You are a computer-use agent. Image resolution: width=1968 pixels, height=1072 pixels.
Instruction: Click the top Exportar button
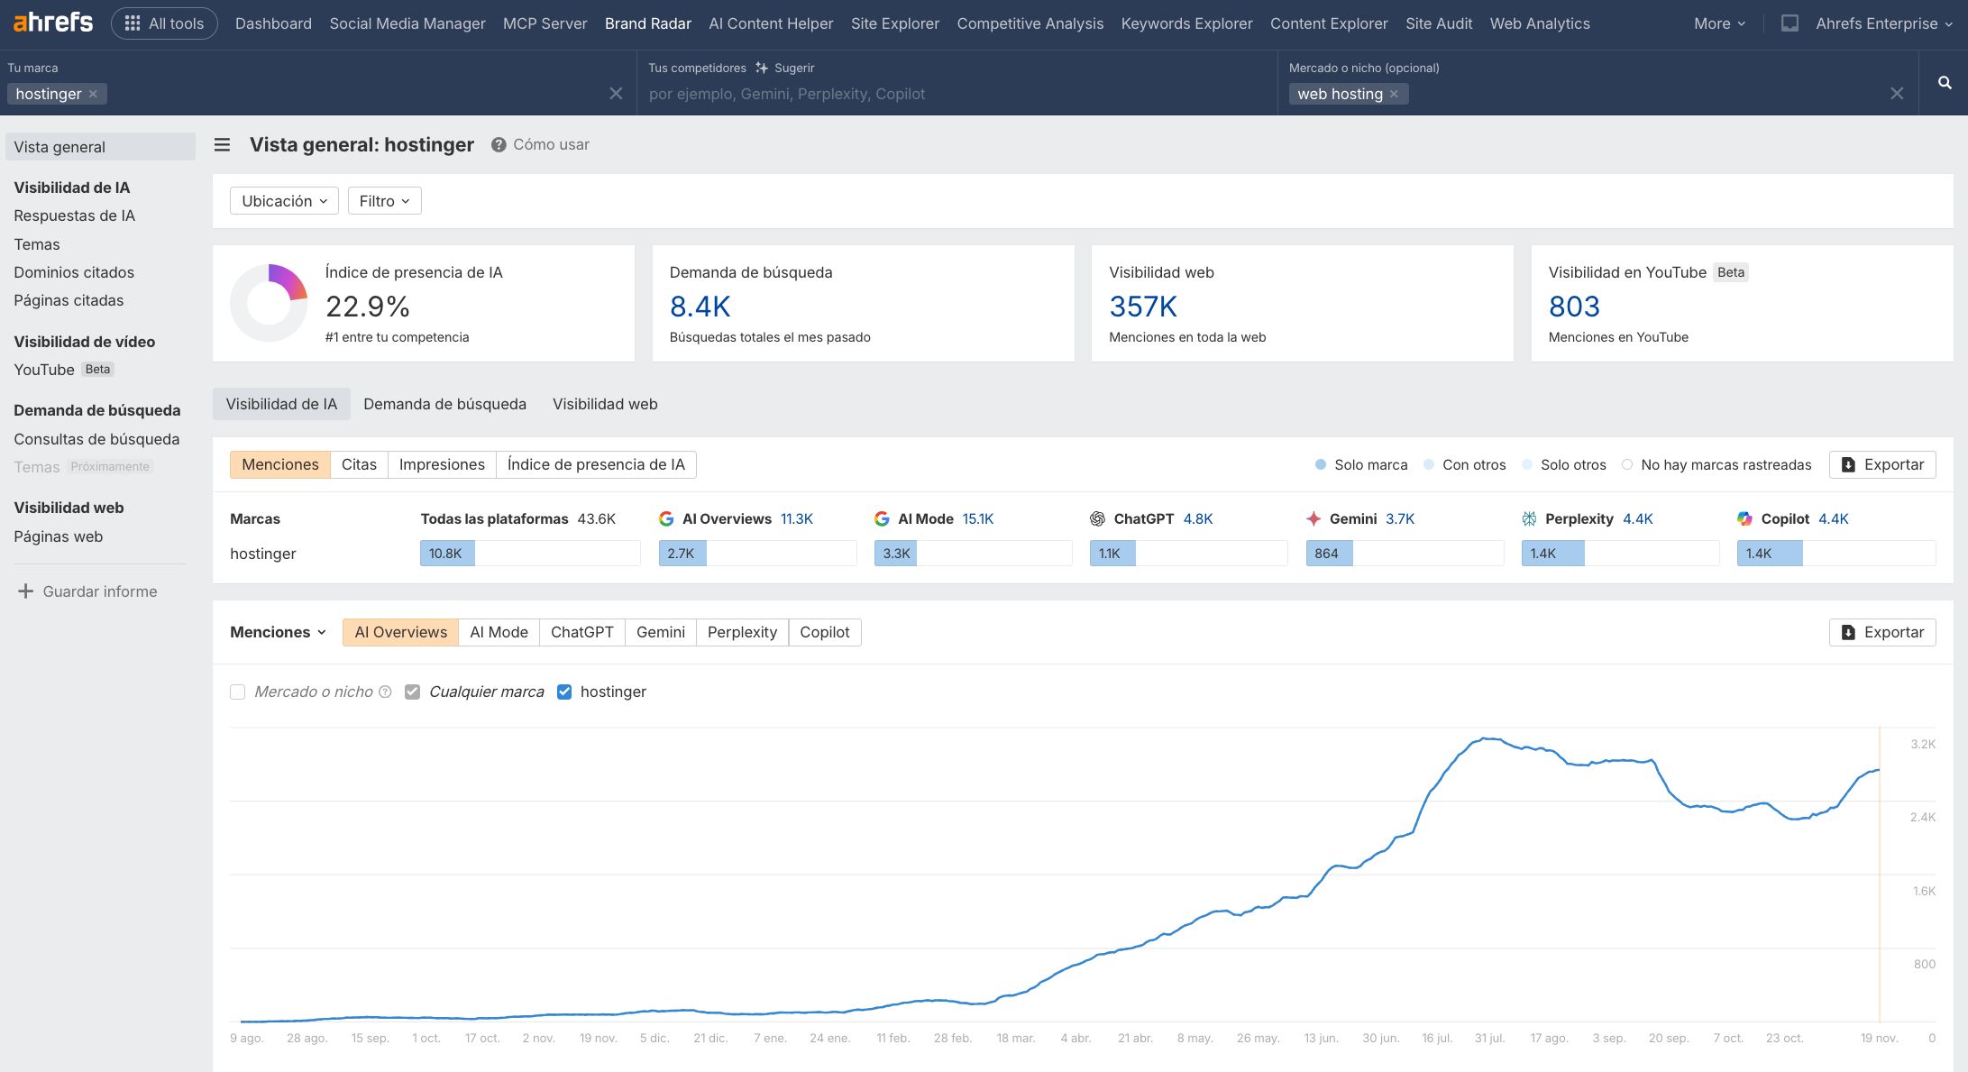click(1882, 464)
